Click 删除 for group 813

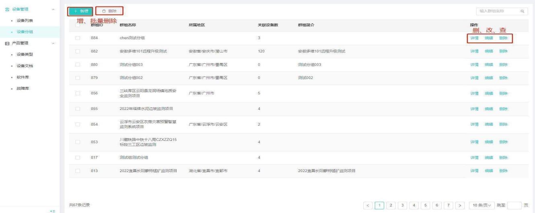(x=503, y=171)
